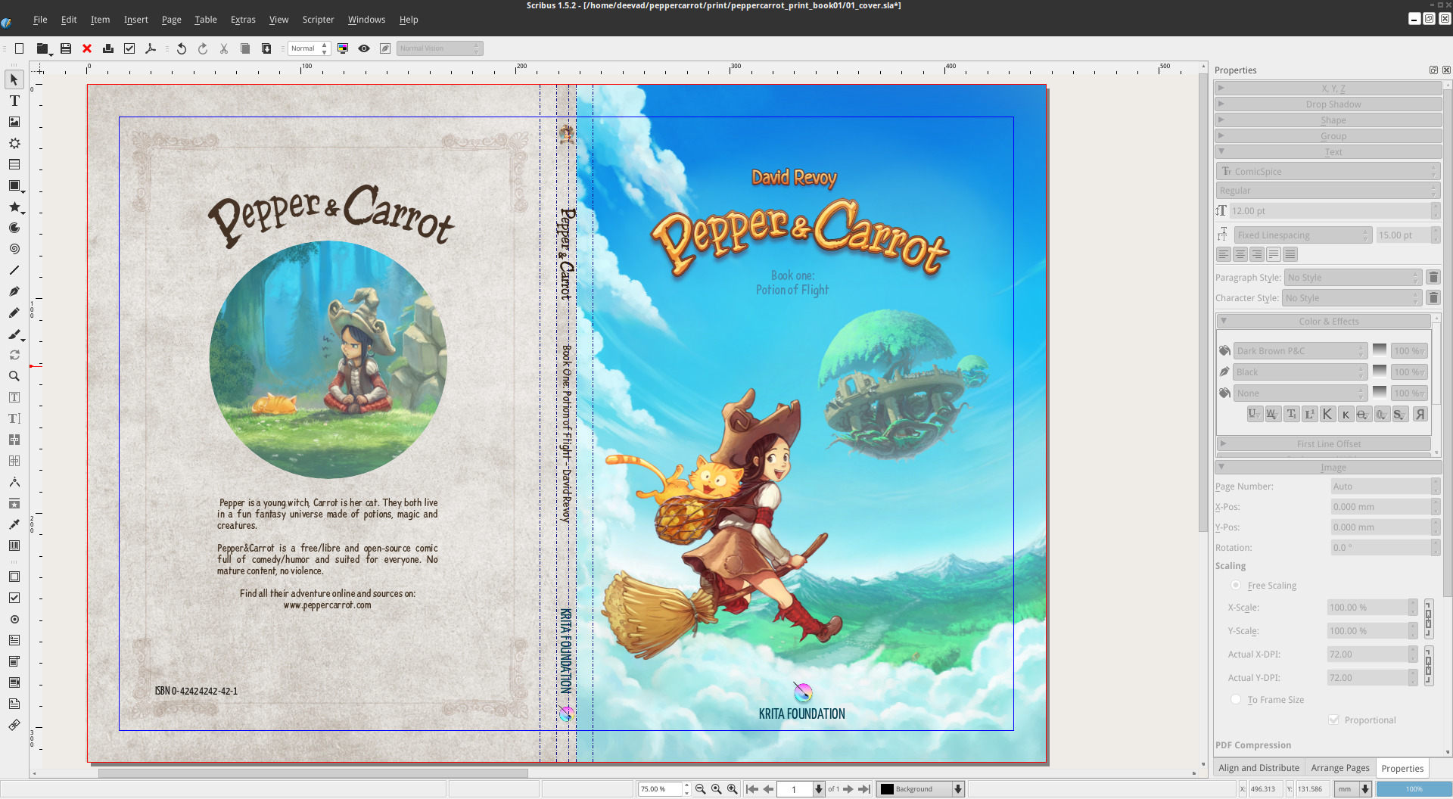
Task: Click the Black stroke color selector
Action: (1300, 372)
